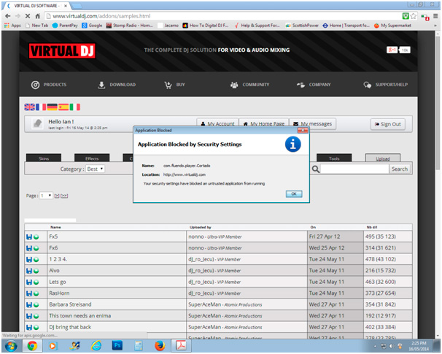The width and height of the screenshot is (442, 354).
Task: Go to Chrome home page icon
Action: (37, 16)
